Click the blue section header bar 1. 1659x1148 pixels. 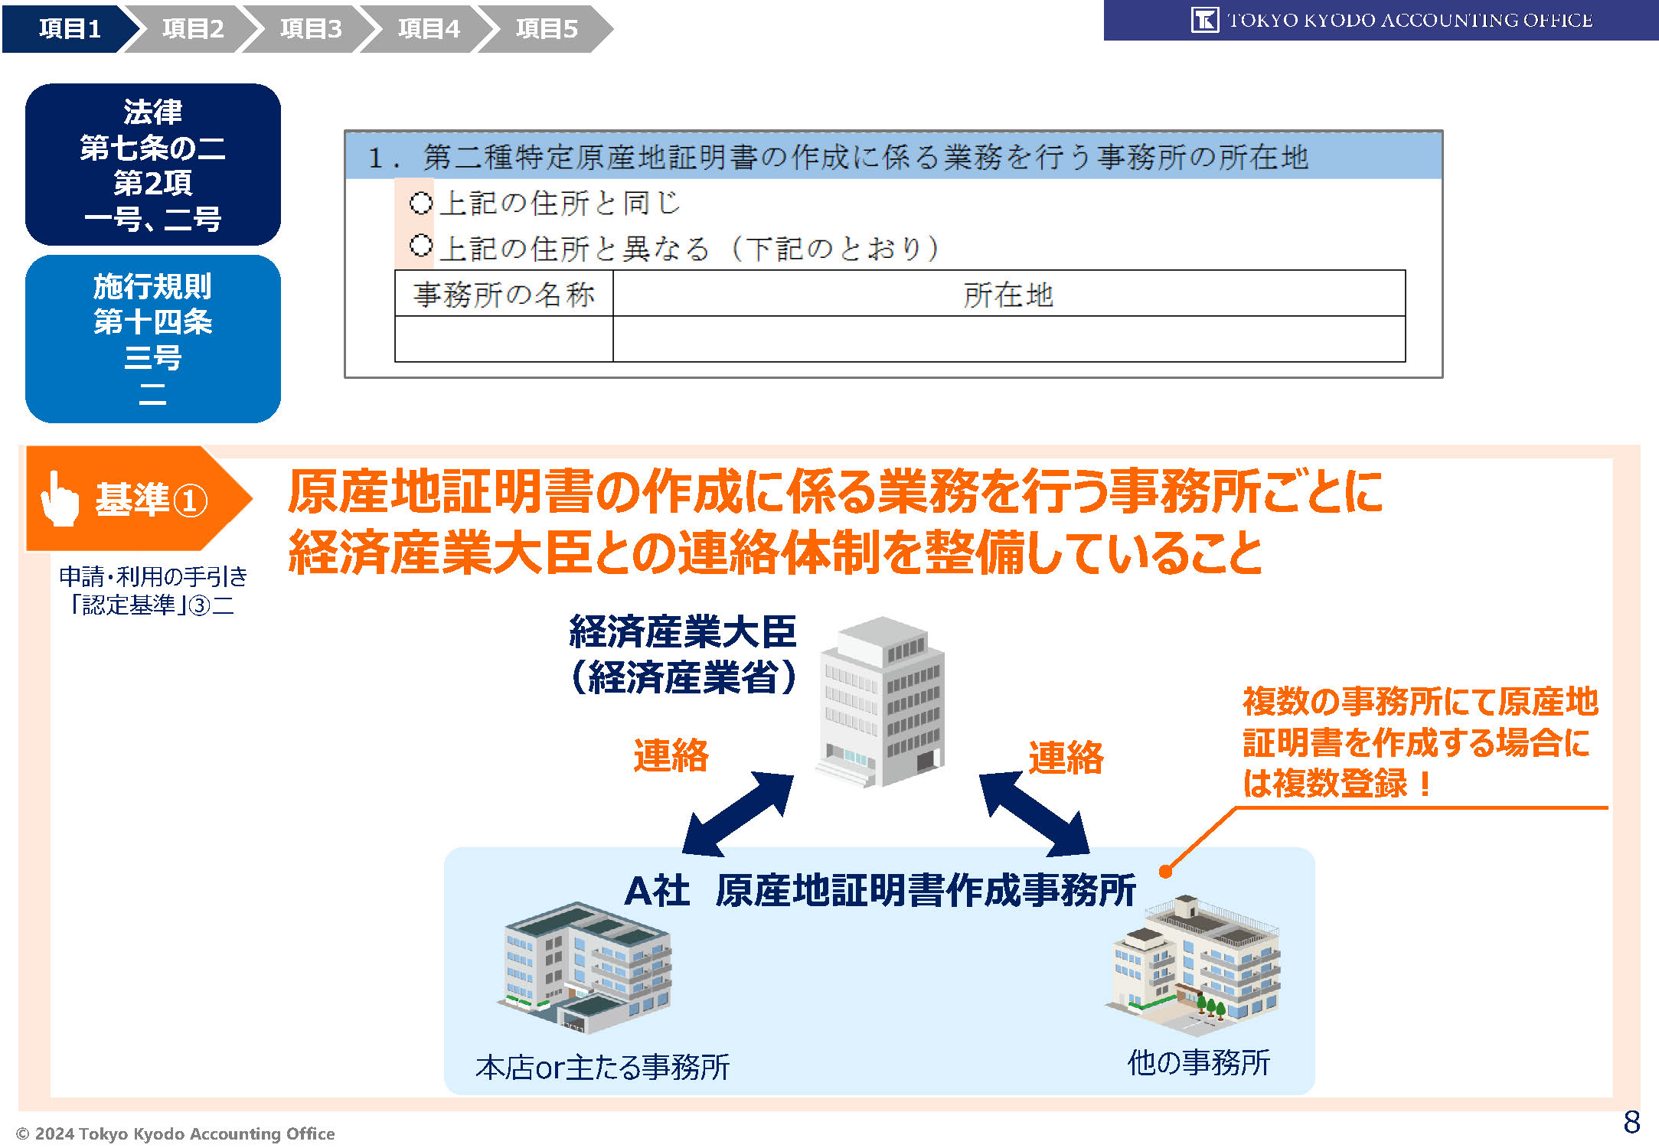pos(893,156)
